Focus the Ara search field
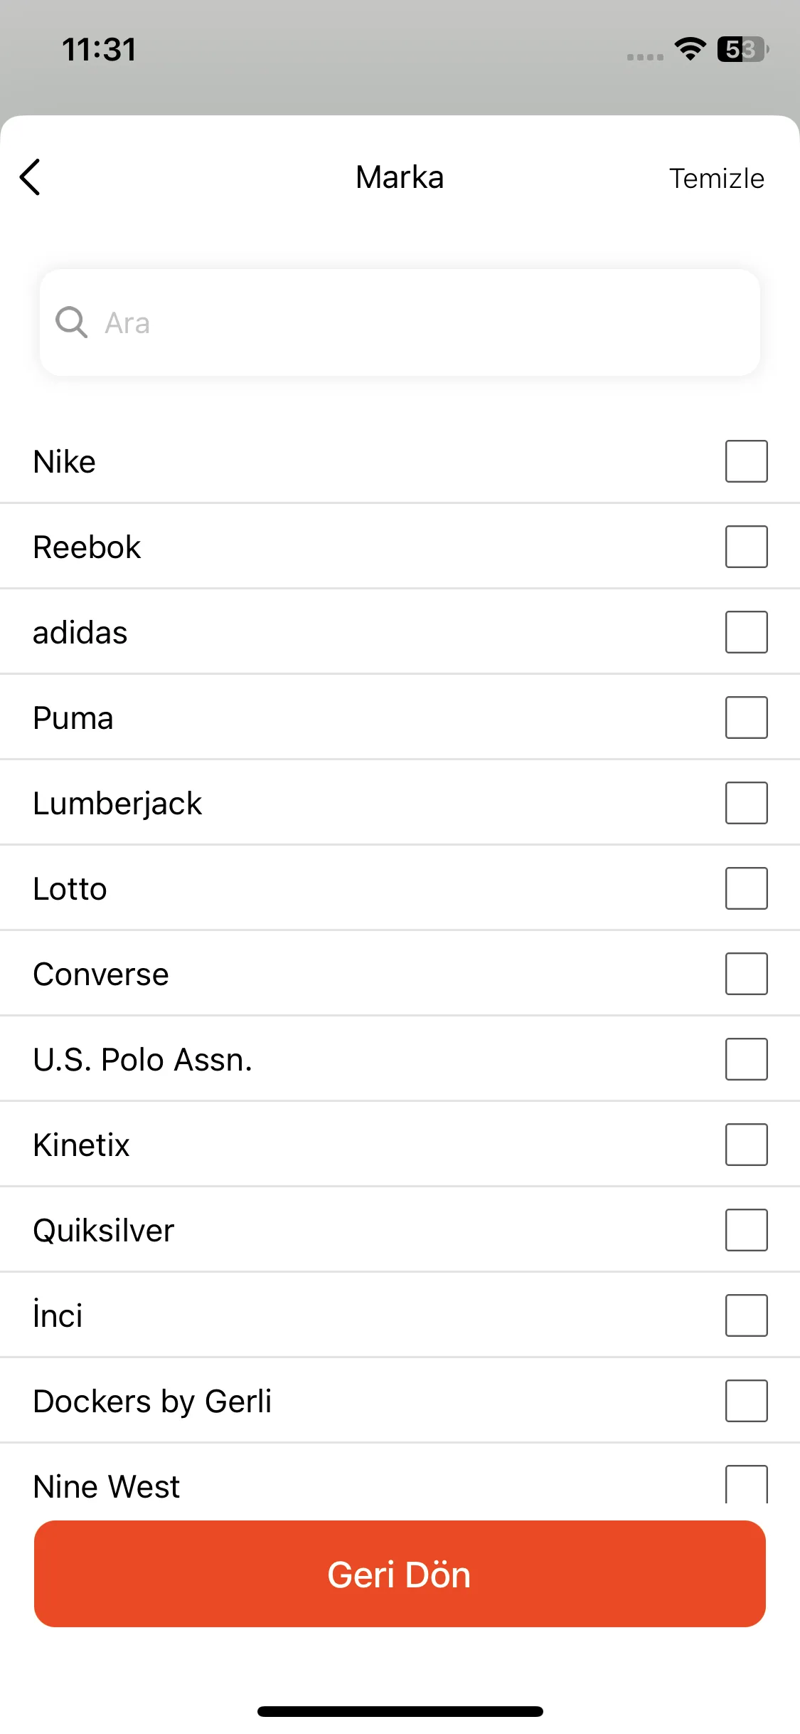The image size is (800, 1734). pos(400,322)
